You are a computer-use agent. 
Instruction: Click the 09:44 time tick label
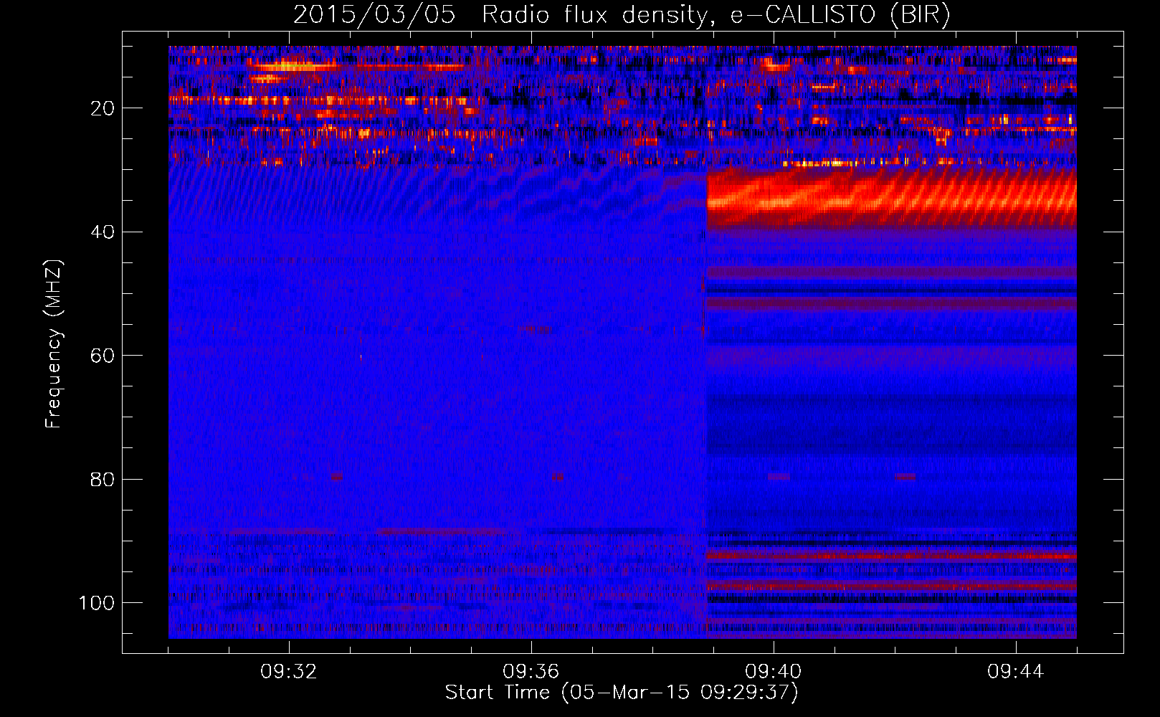coord(1016,672)
